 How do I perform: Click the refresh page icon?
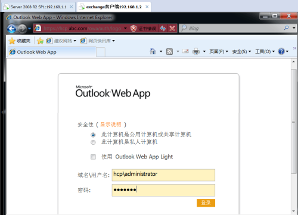click(x=163, y=29)
